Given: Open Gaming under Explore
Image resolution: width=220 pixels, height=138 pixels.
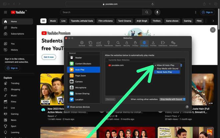Looking at the screenshot, I should tap(17, 114).
